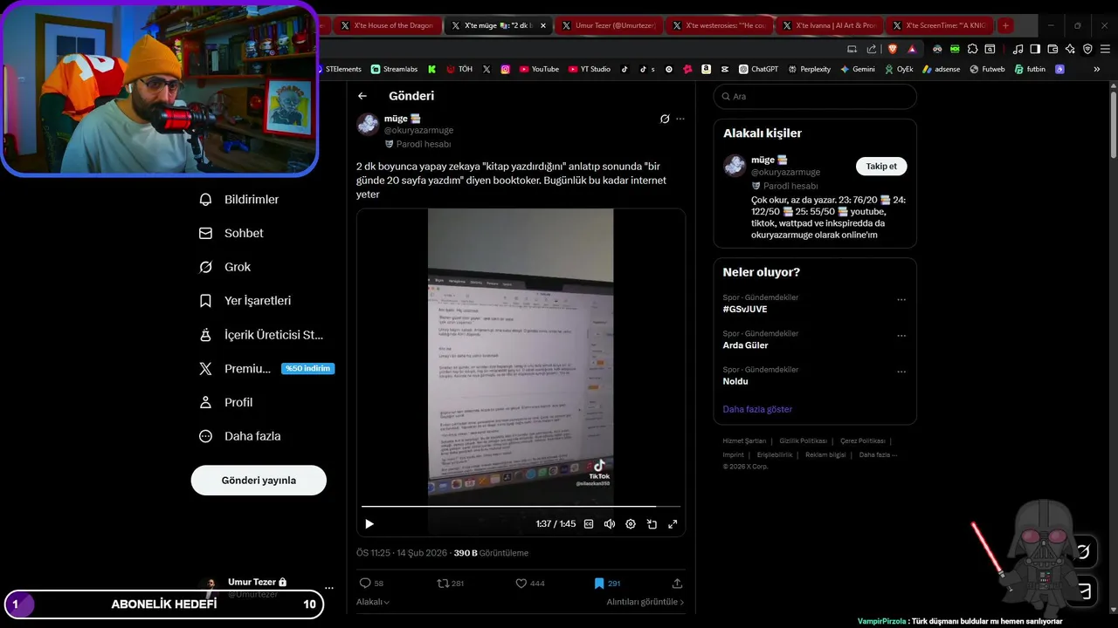Open Hizmet Şartları footer link

[x=744, y=441]
